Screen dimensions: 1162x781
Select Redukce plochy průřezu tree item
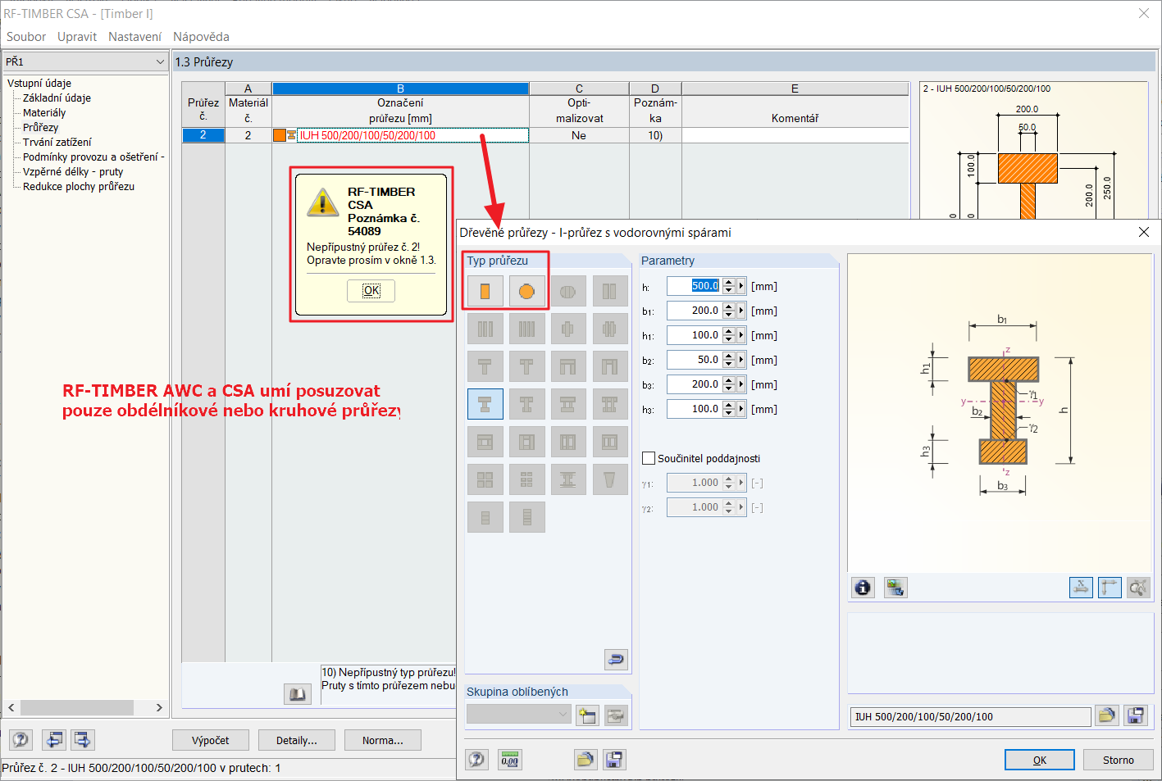tap(79, 186)
